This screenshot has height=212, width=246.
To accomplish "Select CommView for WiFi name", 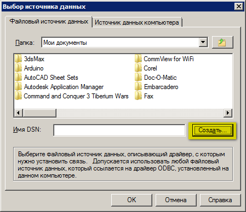I will 169,59.
